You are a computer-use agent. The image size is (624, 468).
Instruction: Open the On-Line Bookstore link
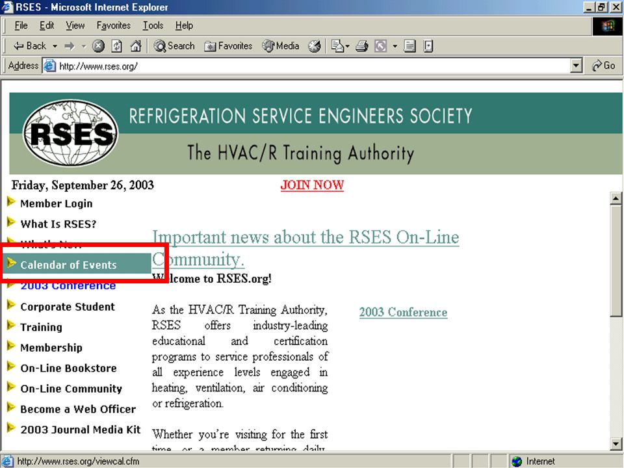click(68, 368)
